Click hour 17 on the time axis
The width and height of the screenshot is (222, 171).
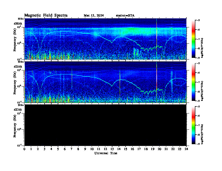(x=139, y=149)
